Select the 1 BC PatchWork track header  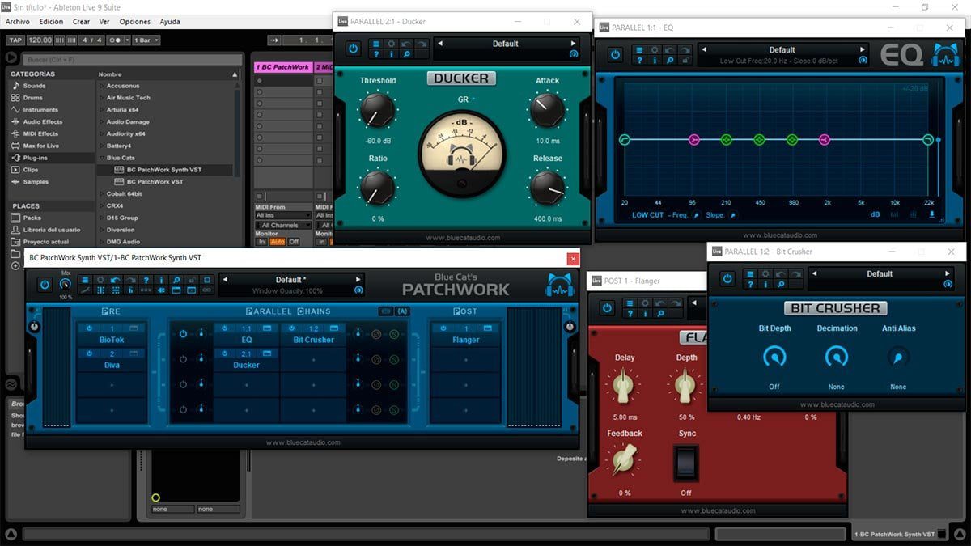point(282,67)
